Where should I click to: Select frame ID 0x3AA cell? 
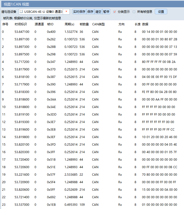[x=51, y=99]
